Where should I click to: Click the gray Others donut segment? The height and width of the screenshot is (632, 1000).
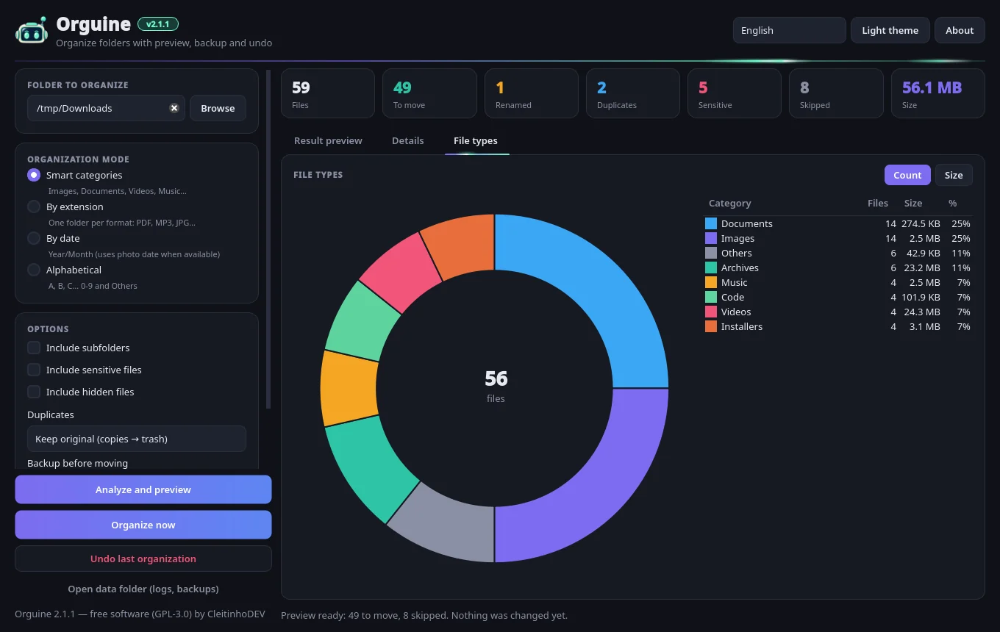pyautogui.click(x=450, y=527)
